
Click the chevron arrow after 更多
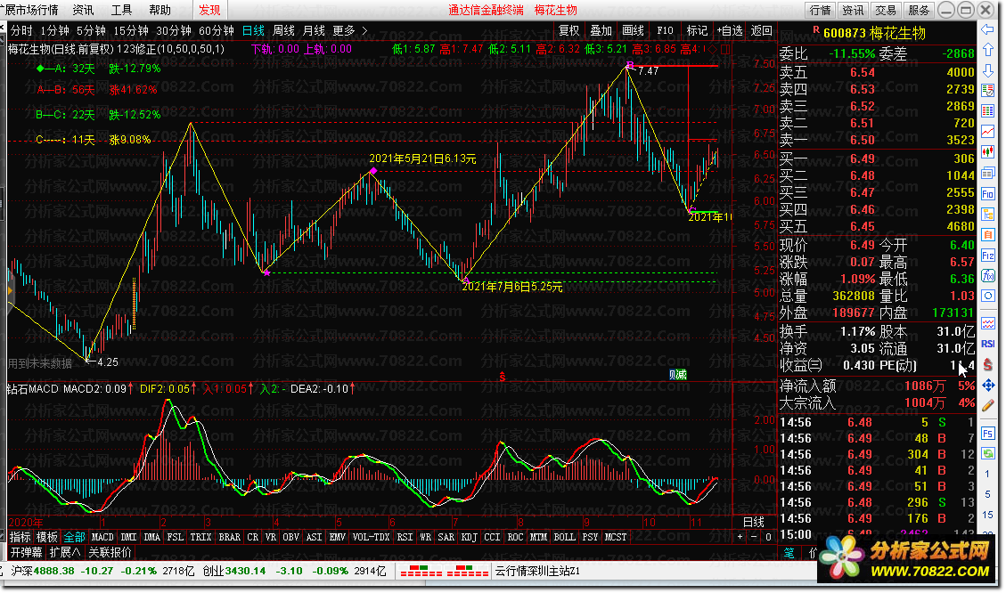365,31
